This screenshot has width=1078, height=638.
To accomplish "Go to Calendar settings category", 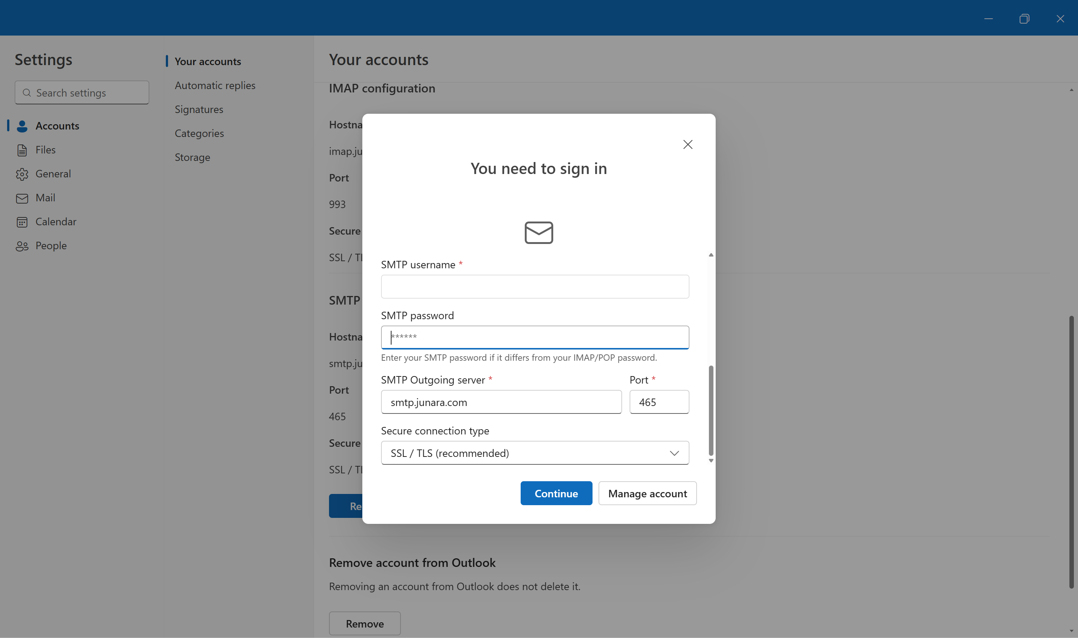I will [x=56, y=222].
